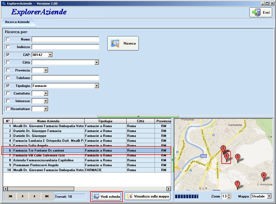Select row Premaman Pontecorvi Angelo
The image size is (276, 204).
[87, 165]
